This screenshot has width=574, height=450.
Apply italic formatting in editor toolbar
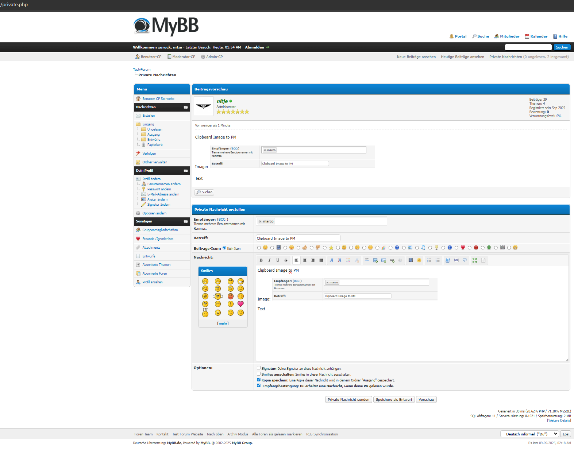pyautogui.click(x=269, y=260)
